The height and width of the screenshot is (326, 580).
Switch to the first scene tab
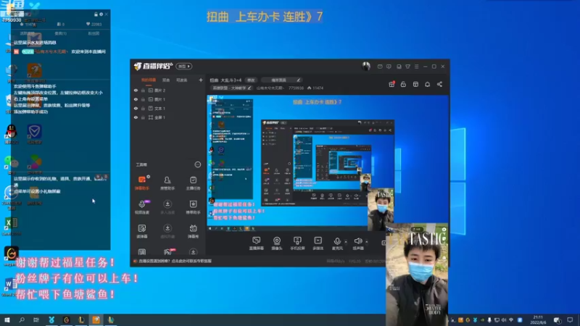click(x=149, y=80)
